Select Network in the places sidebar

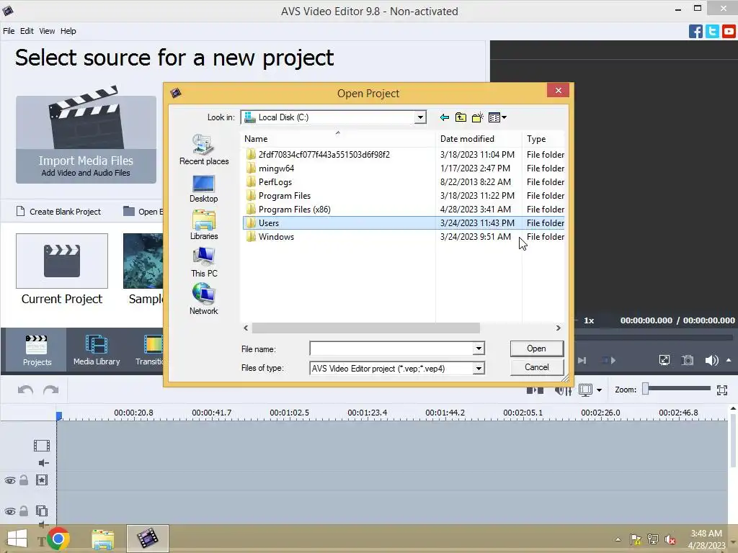[204, 299]
